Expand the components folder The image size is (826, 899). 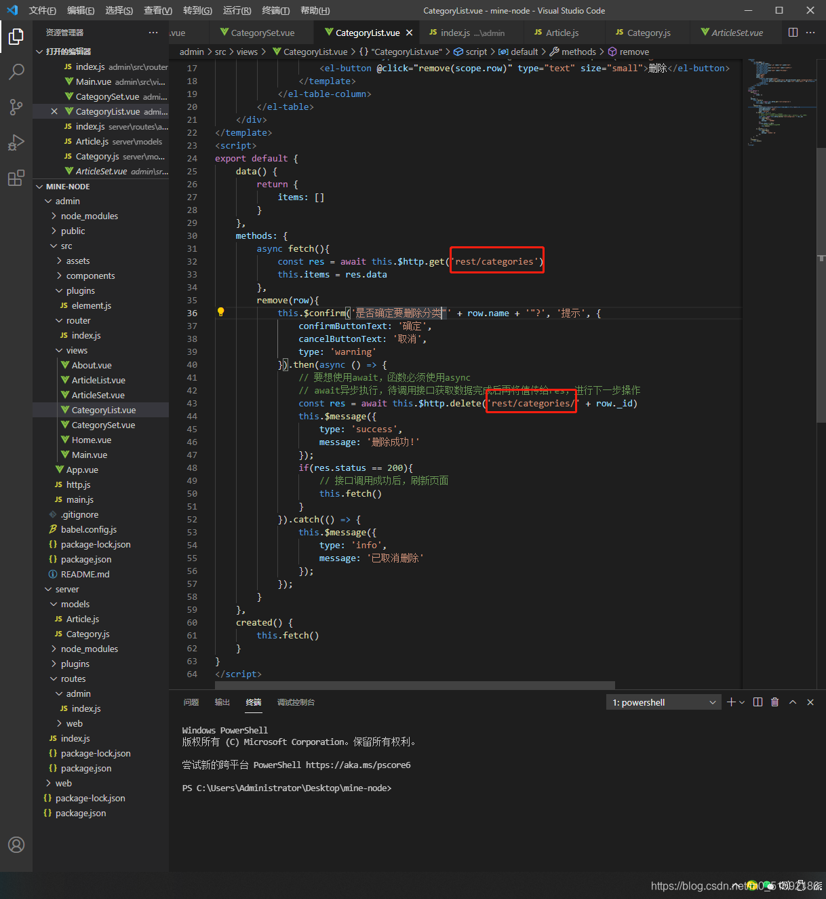pyautogui.click(x=100, y=275)
